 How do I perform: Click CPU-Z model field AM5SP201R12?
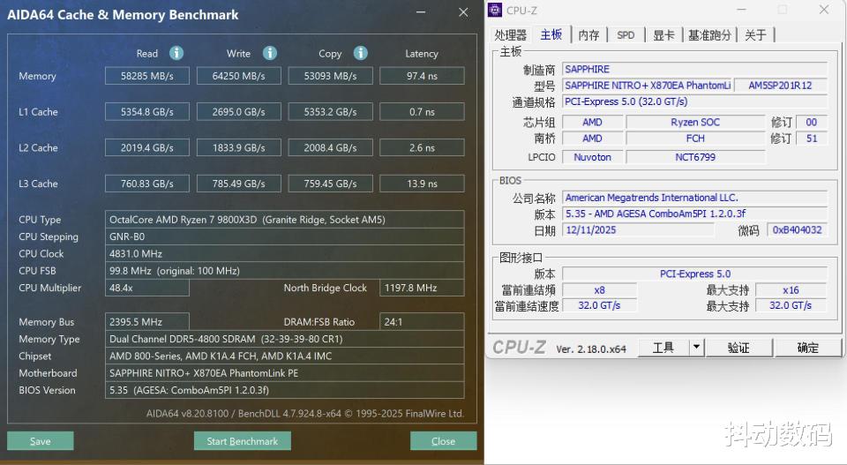point(780,86)
